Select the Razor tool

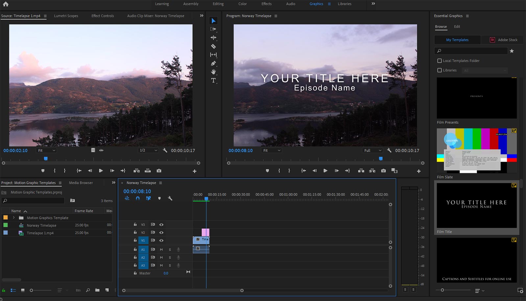click(213, 46)
